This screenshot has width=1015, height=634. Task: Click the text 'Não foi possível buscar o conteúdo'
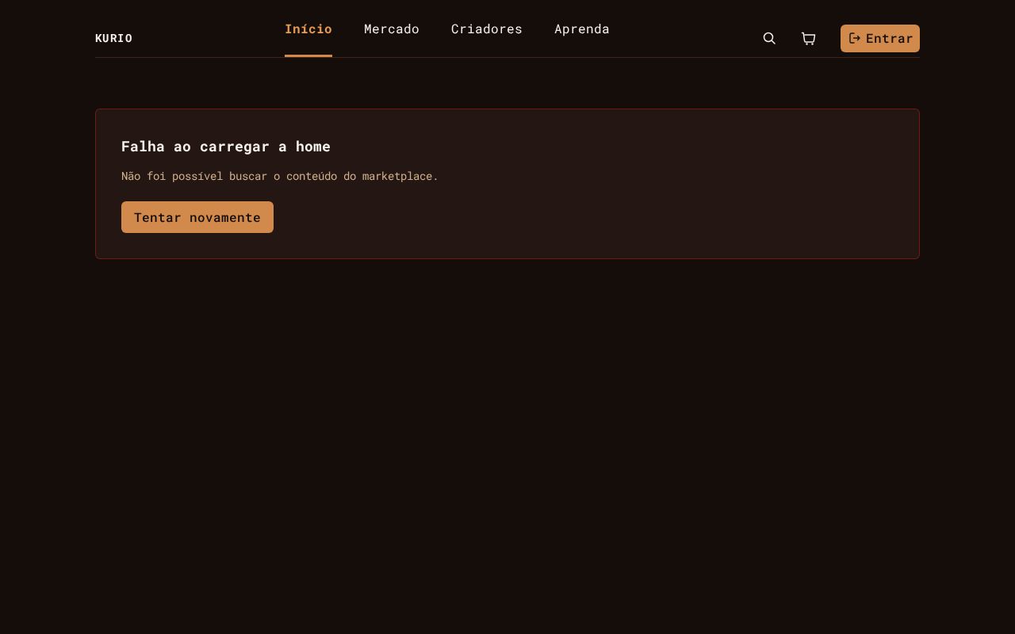pos(231,176)
